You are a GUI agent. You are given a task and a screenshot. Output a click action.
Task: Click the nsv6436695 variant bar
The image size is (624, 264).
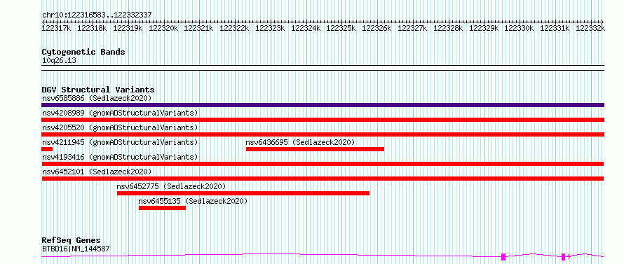[315, 149]
